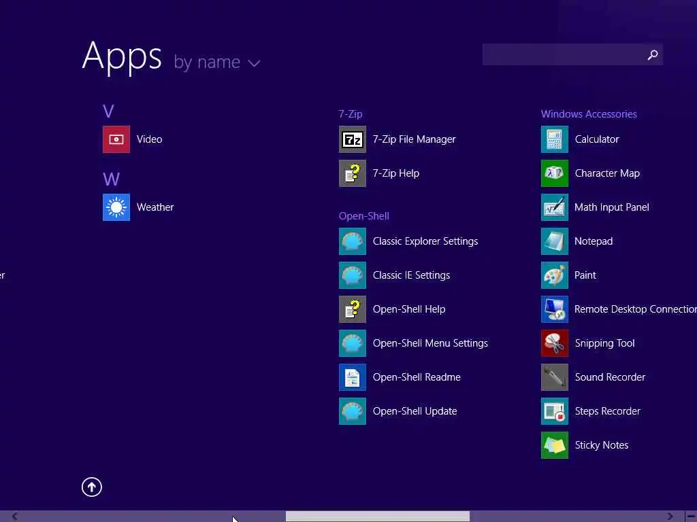Click the '7-Zip File Manager' label
The image size is (697, 522).
tap(415, 139)
